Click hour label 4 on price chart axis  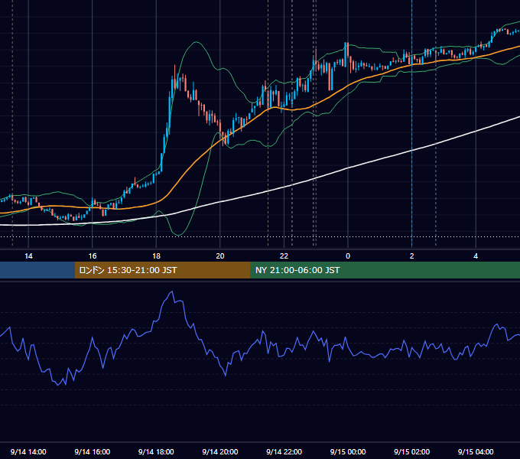(x=476, y=256)
